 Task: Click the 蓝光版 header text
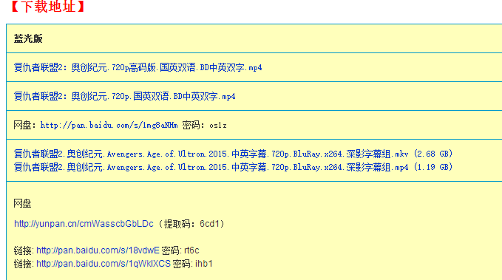(x=28, y=38)
